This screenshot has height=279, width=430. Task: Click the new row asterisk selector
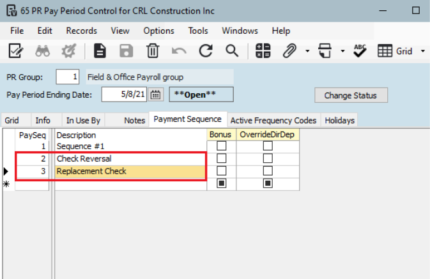tap(6, 184)
